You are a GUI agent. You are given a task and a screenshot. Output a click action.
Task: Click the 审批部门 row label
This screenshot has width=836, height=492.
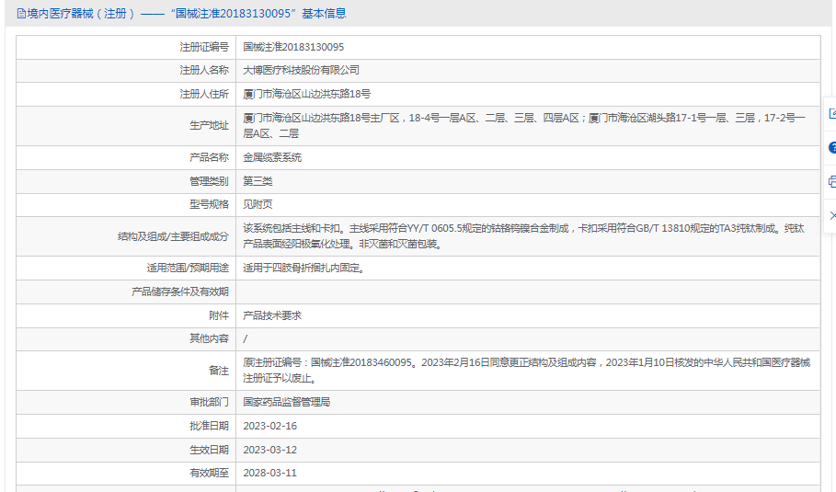point(209,402)
